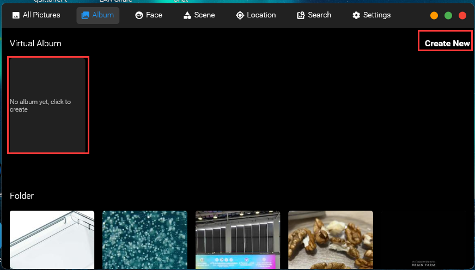Click the green maximize window circle
Screen dimensions: 475x270
point(448,15)
